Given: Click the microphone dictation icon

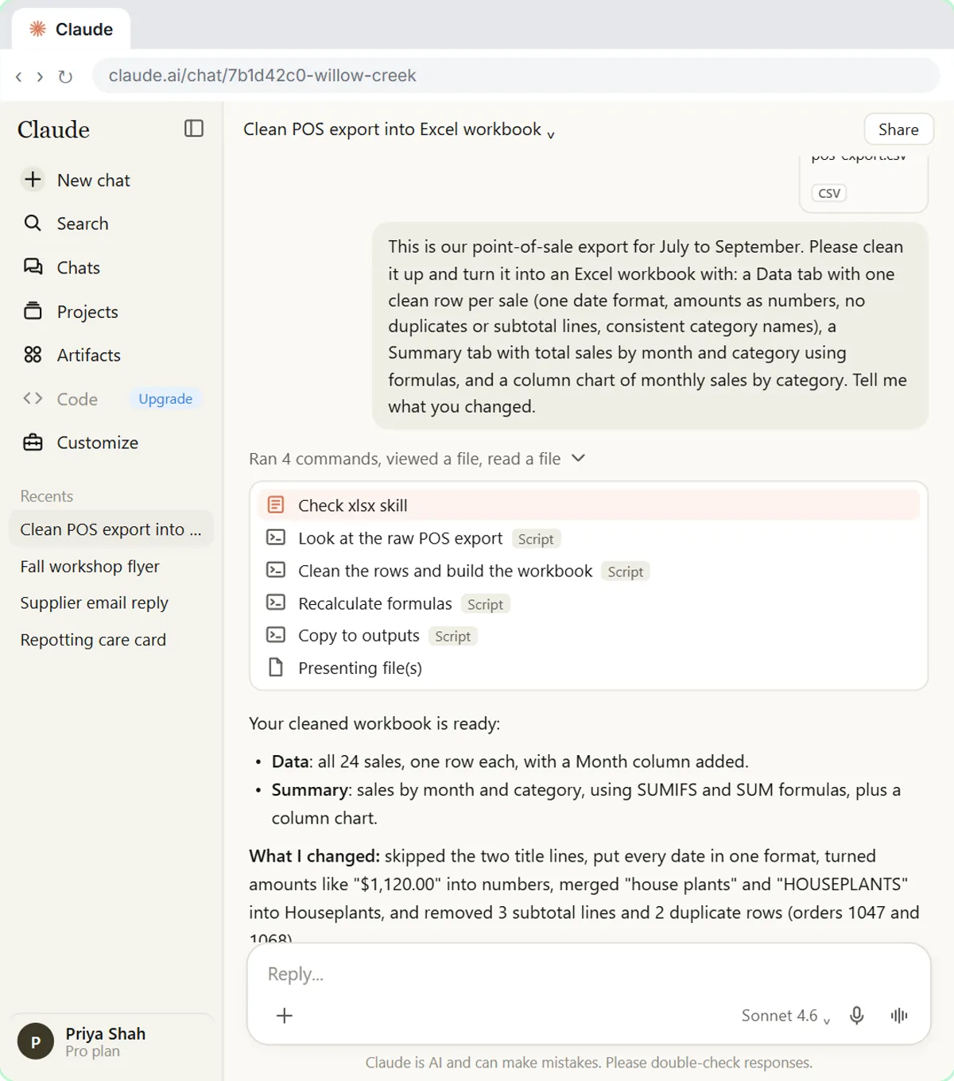Looking at the screenshot, I should tap(857, 1015).
